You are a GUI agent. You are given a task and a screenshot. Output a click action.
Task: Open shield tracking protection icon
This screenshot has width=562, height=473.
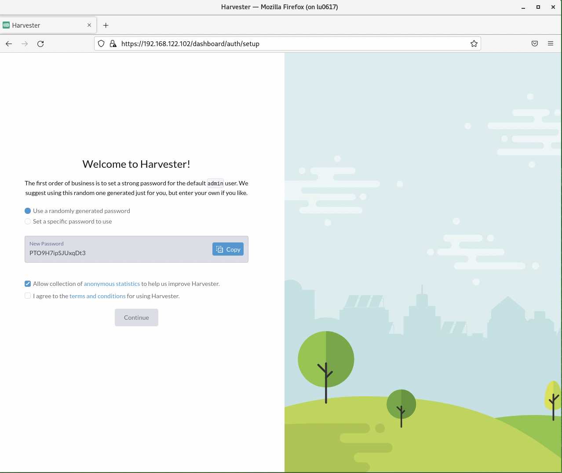101,43
